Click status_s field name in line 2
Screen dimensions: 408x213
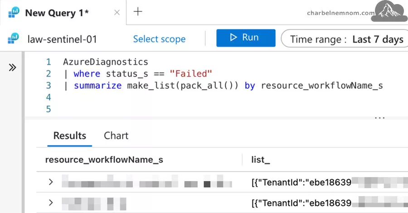(127, 73)
